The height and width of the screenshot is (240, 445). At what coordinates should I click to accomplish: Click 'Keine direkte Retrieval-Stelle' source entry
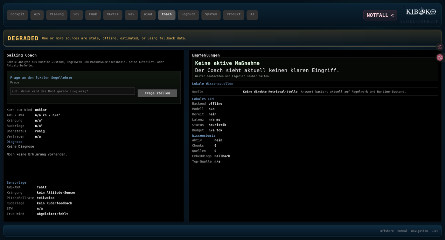[x=270, y=92]
